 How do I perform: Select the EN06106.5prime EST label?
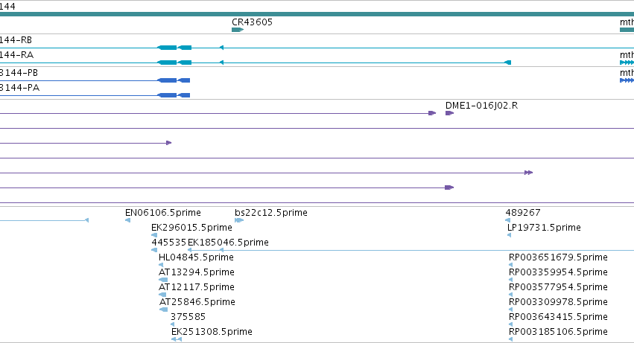pyautogui.click(x=163, y=213)
